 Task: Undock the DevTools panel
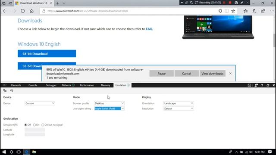(x=268, y=85)
